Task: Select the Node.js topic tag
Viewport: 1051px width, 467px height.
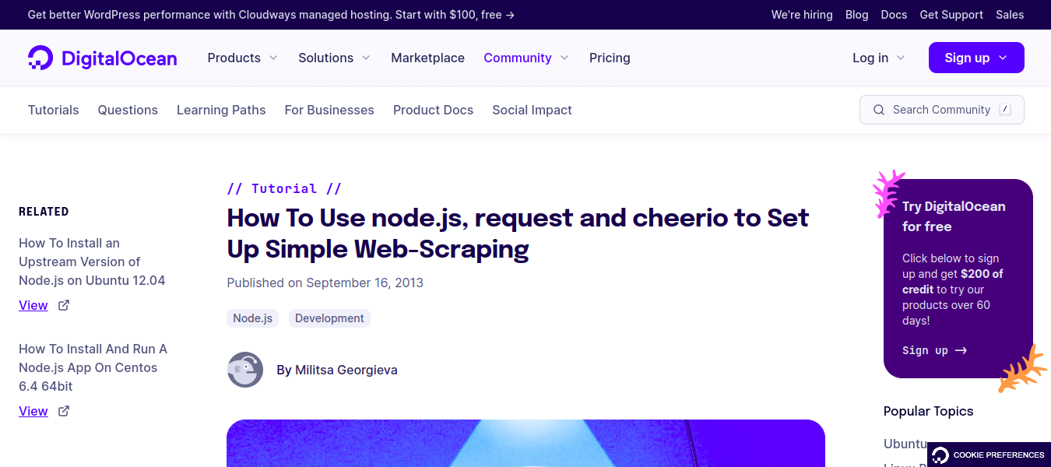Action: [x=252, y=318]
